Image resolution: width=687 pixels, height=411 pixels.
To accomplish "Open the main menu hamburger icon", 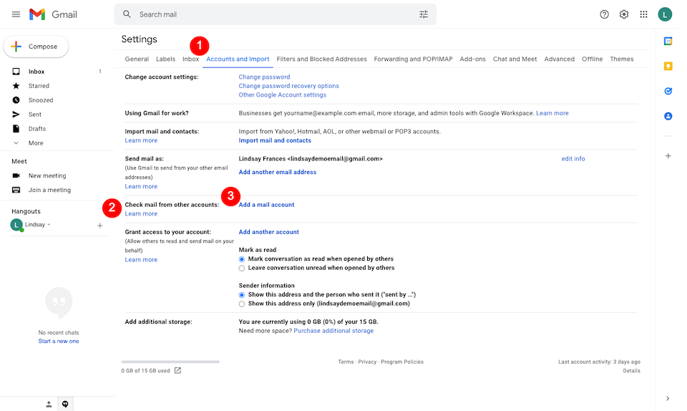I will [16, 14].
